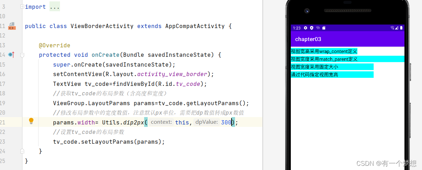Click setLayoutParams on line 23
This screenshot has width=422, height=170.
coord(106,142)
